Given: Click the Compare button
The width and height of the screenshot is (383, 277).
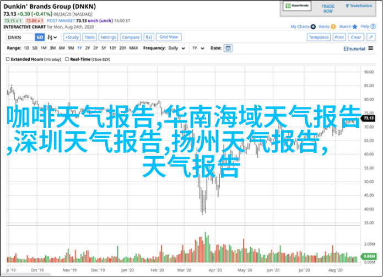Looking at the screenshot, I should pyautogui.click(x=131, y=37).
